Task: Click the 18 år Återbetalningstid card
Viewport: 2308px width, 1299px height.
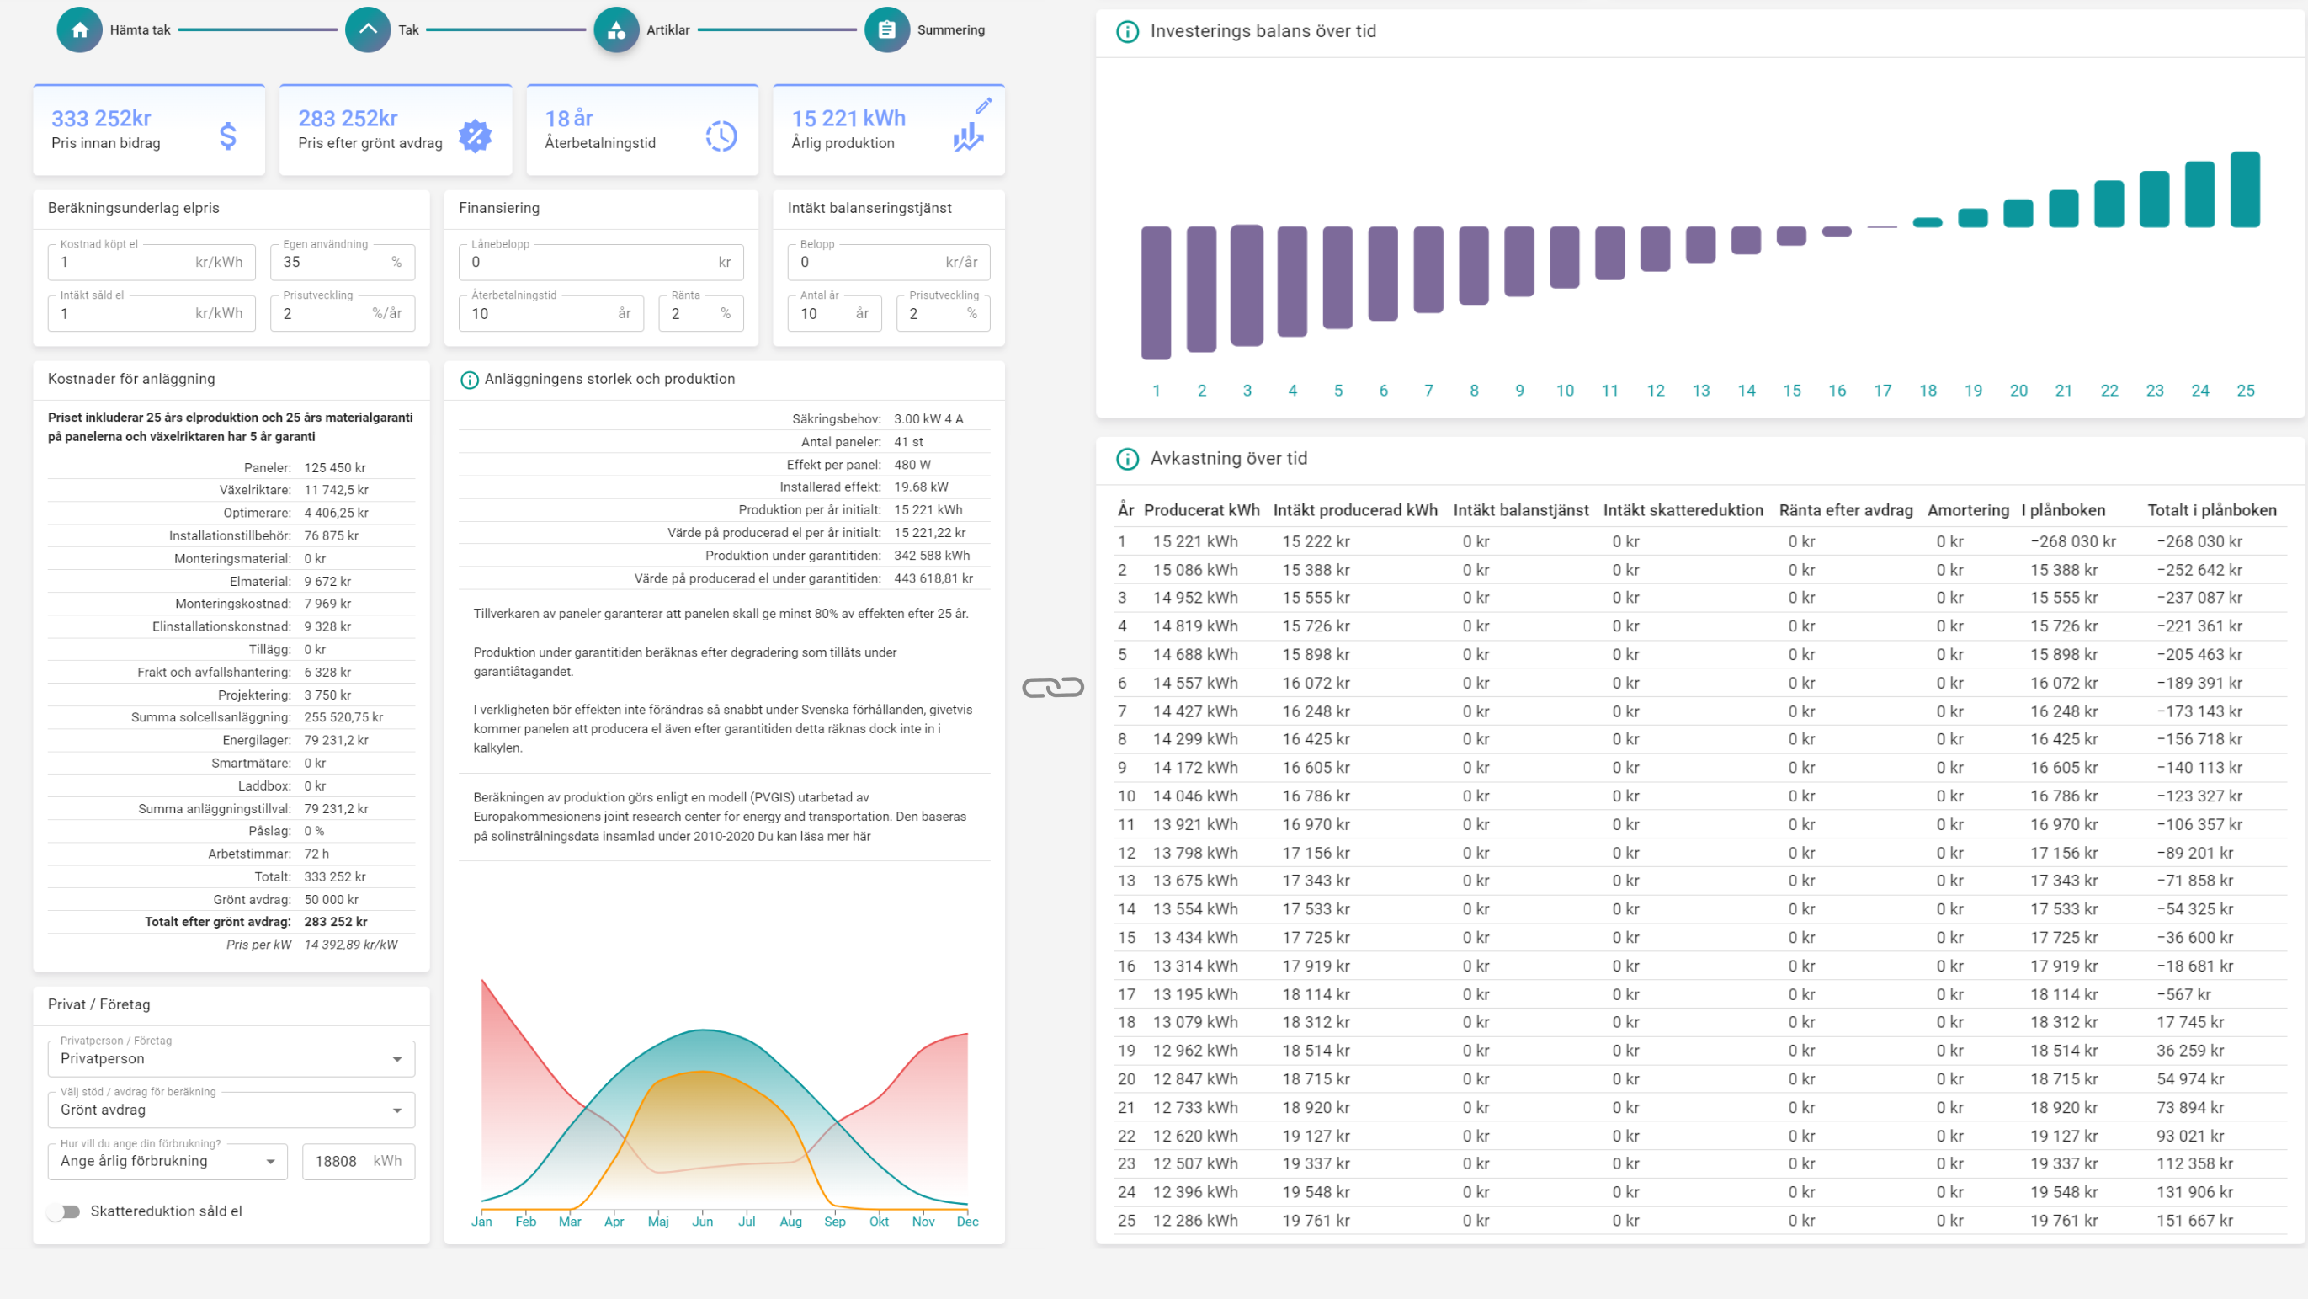Action: coord(642,130)
